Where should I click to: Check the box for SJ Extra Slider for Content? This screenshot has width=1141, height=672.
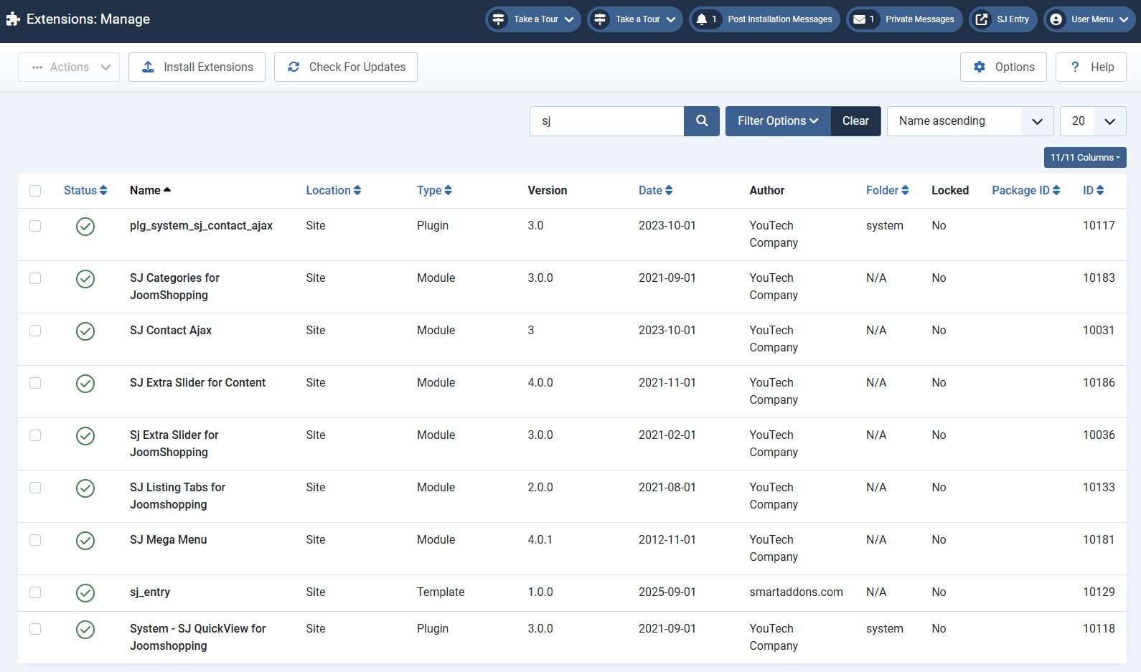point(35,384)
